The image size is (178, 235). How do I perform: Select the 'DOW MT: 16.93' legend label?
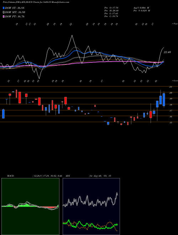point(15,12)
